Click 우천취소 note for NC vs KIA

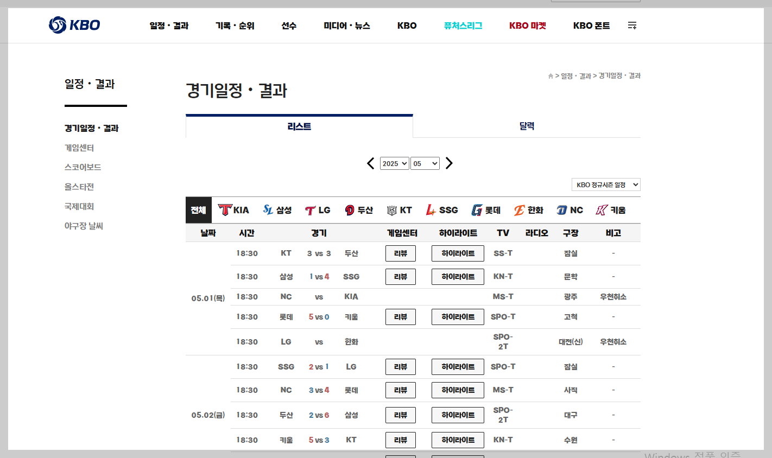[613, 297]
